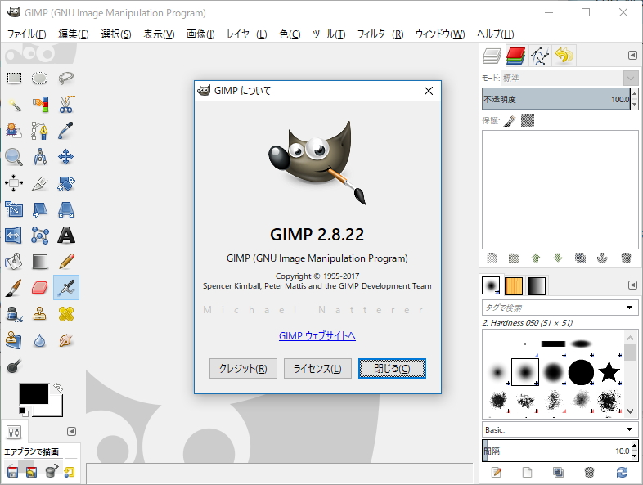Image resolution: width=643 pixels, height=485 pixels.
Task: Select the Heal bandage tool
Action: click(66, 314)
